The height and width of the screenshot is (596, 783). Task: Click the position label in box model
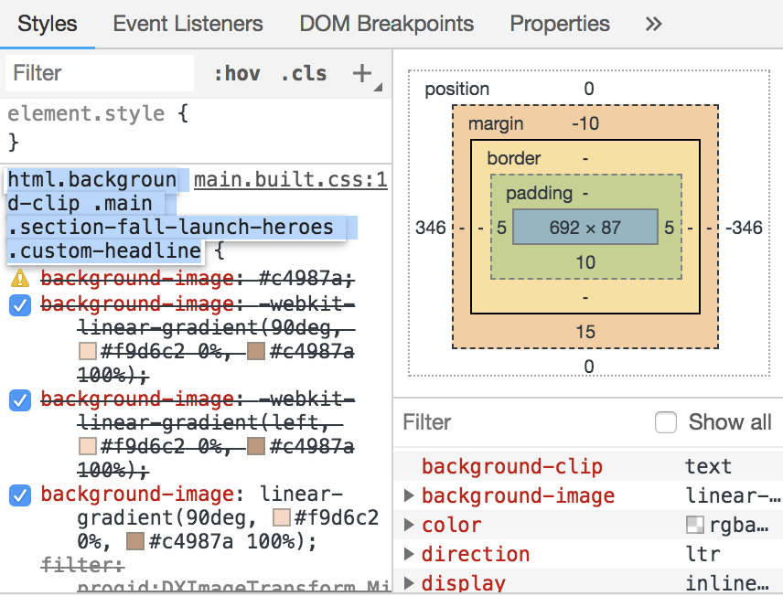(x=457, y=89)
